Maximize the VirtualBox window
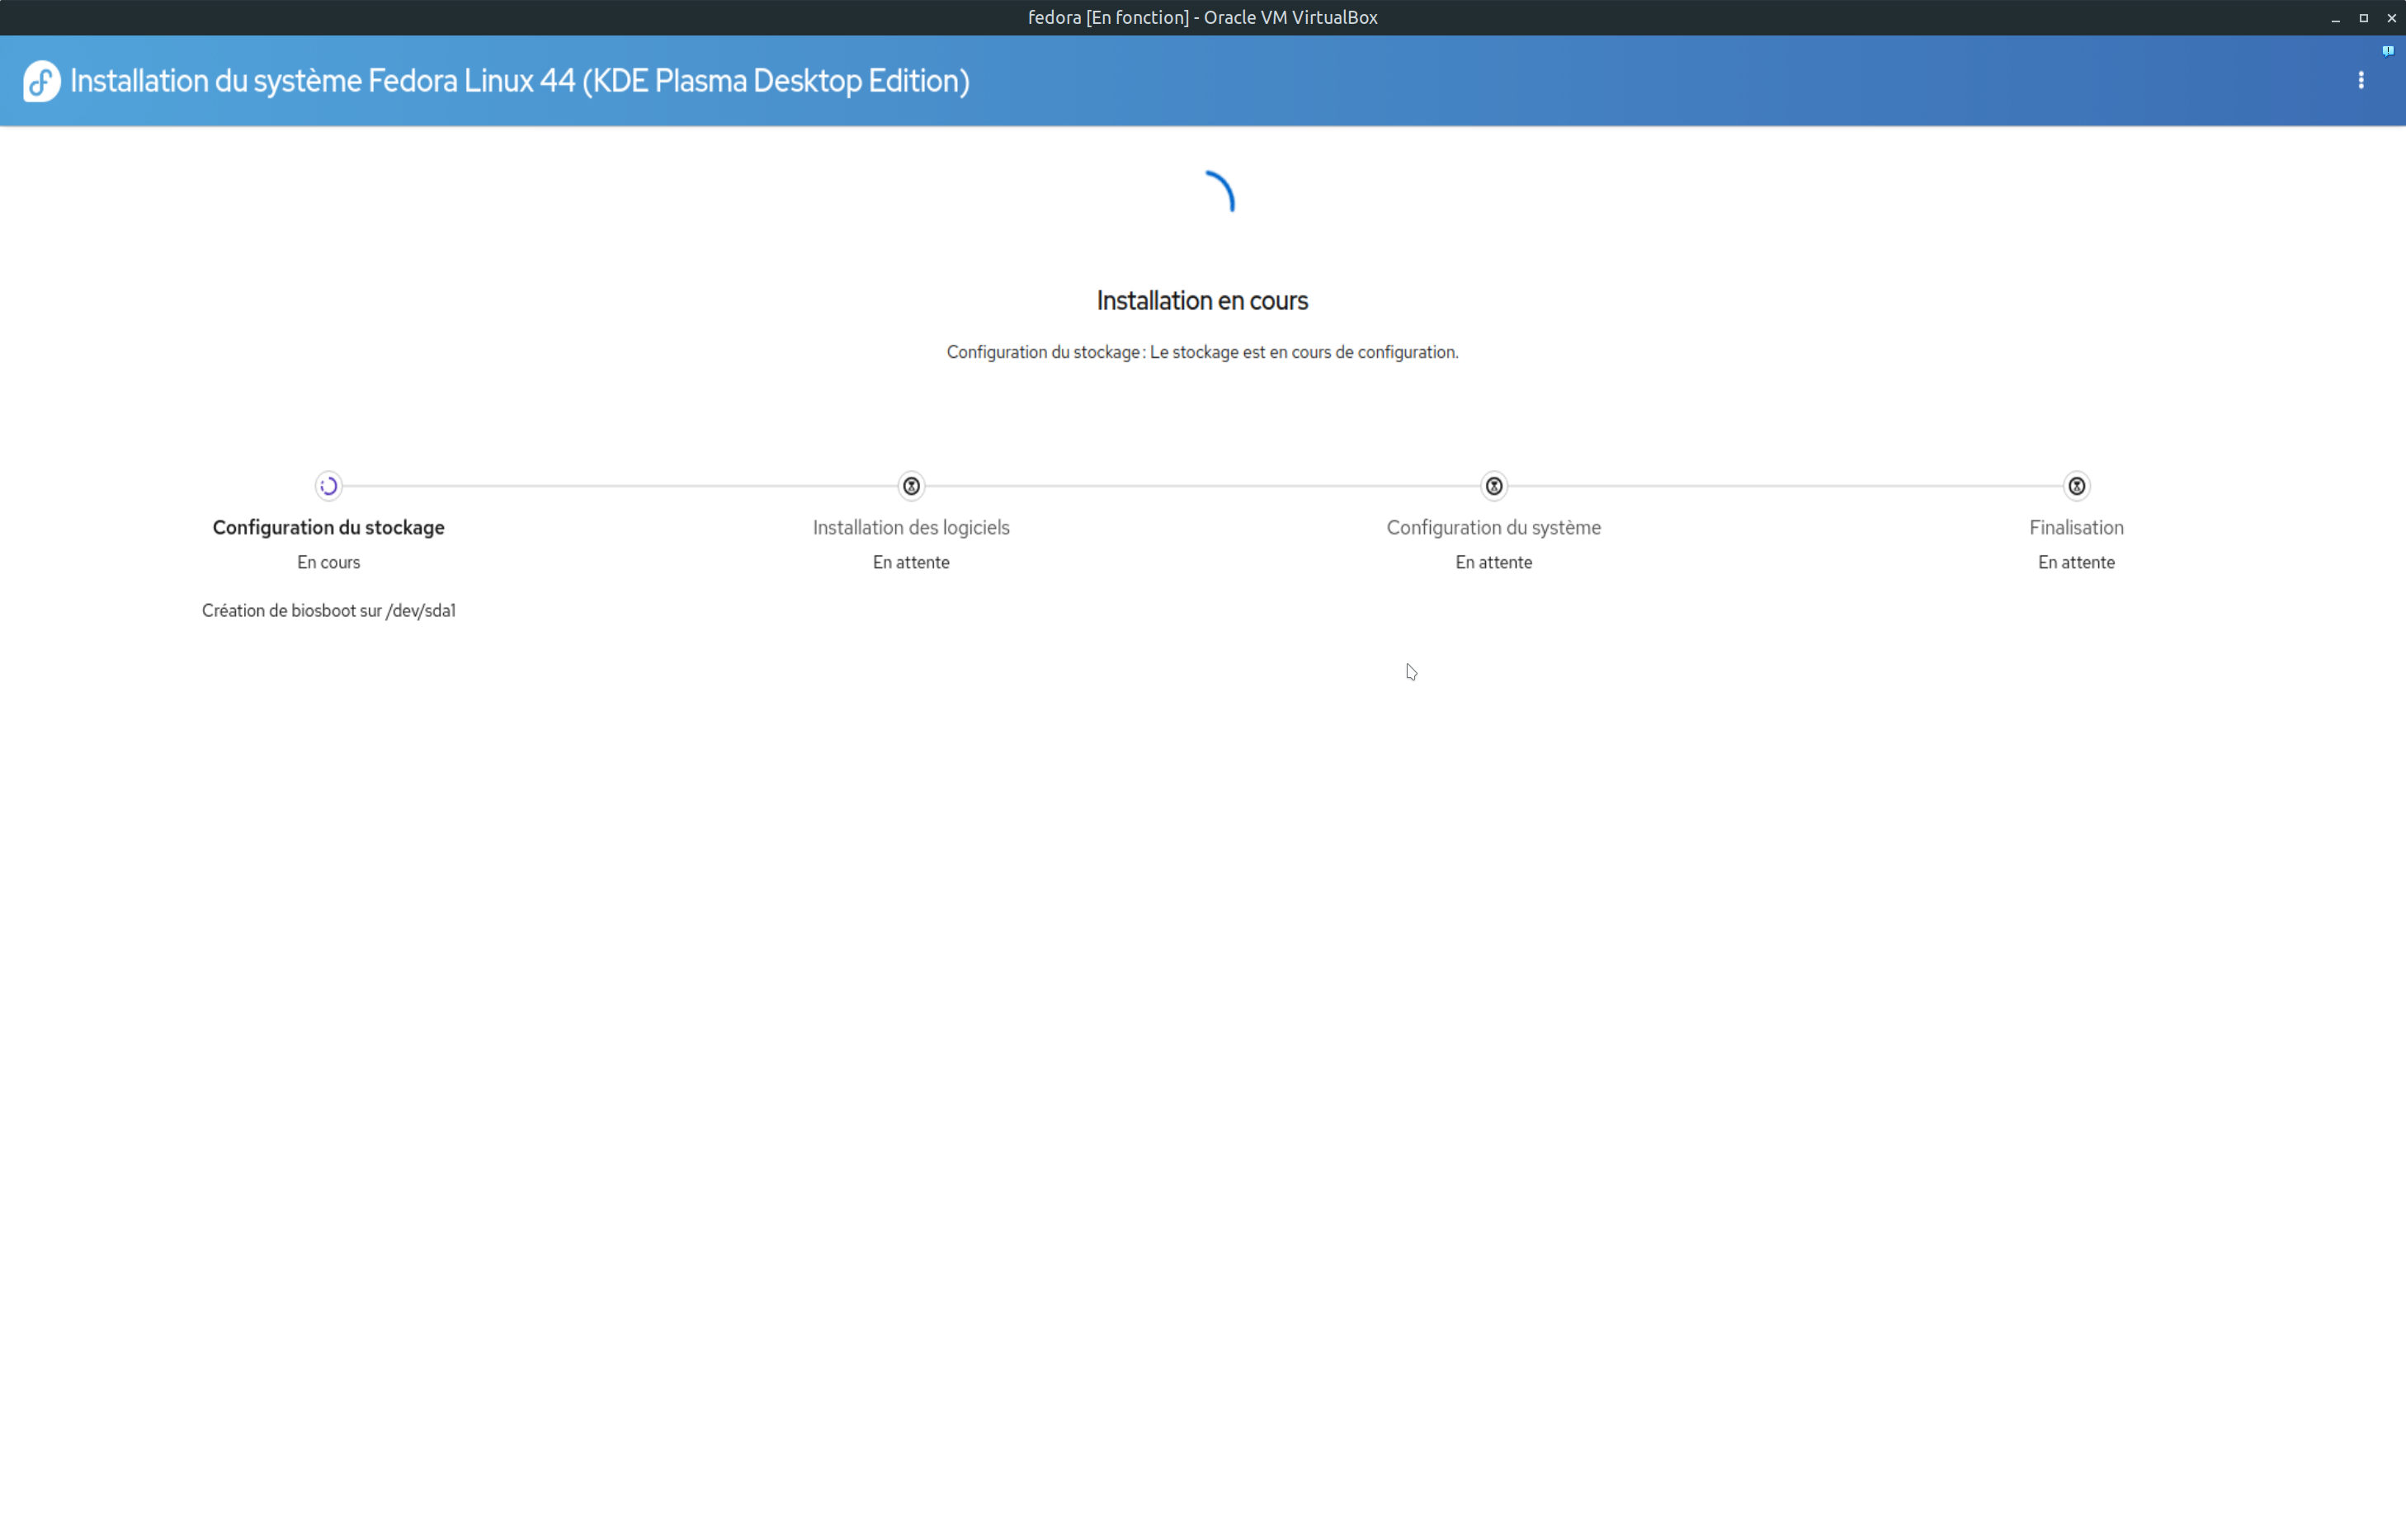2406x1540 pixels. point(2364,18)
